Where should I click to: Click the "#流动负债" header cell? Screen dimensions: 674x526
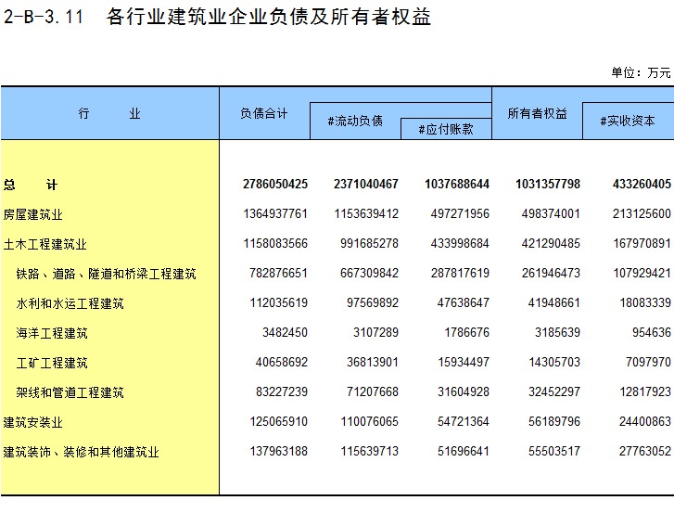pos(355,122)
